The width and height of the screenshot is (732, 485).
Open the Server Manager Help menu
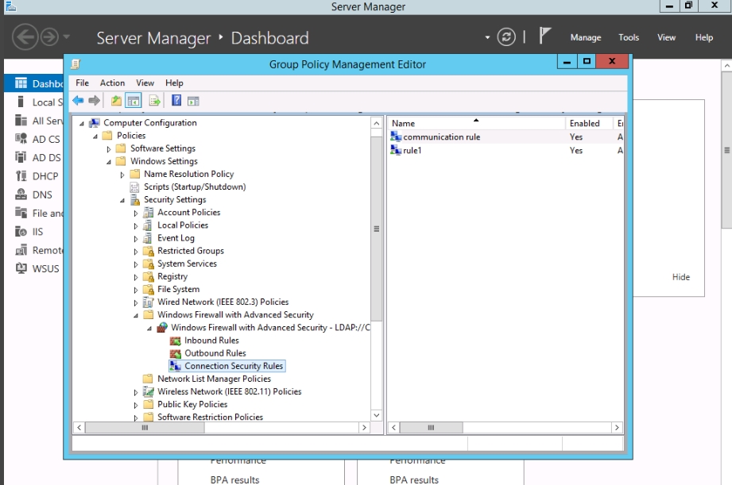pos(703,37)
